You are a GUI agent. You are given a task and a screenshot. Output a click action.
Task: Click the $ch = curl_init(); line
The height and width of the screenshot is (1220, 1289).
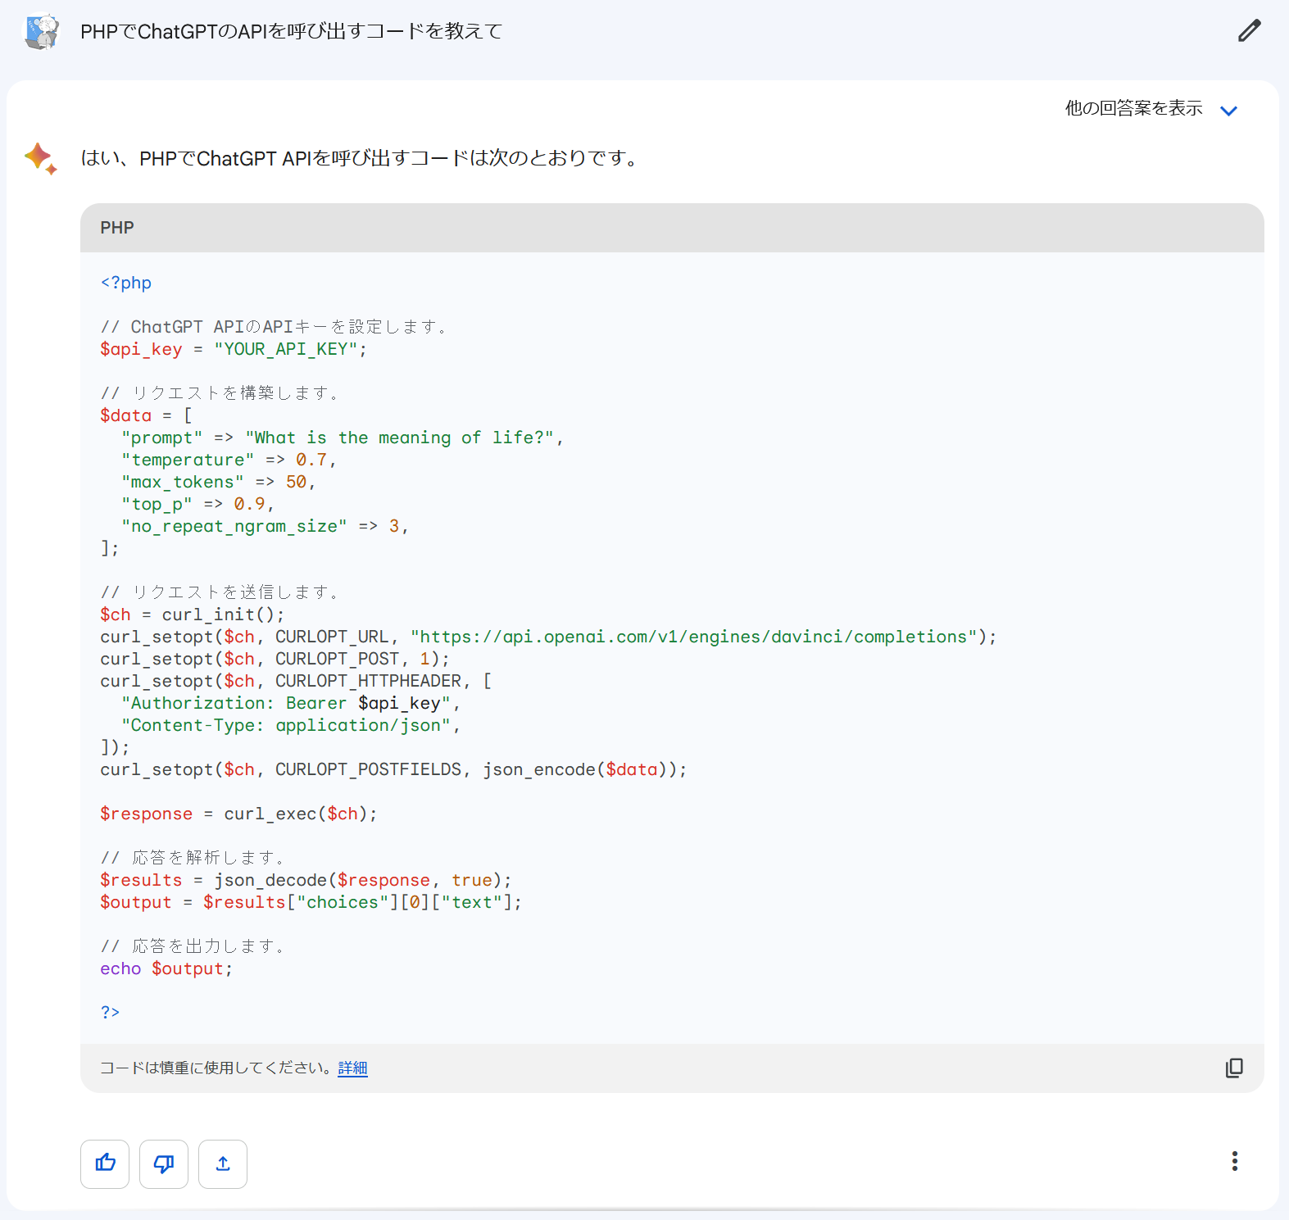point(193,615)
